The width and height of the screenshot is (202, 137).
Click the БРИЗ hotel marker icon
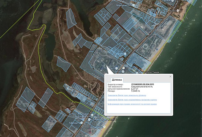tap(123, 71)
